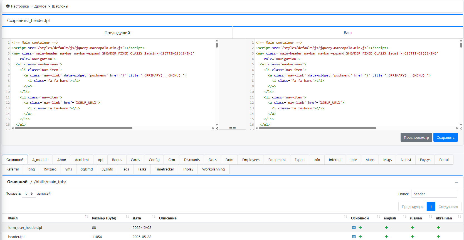464x240 pixels.
Task: Open the Discounts tab
Action: 192,160
